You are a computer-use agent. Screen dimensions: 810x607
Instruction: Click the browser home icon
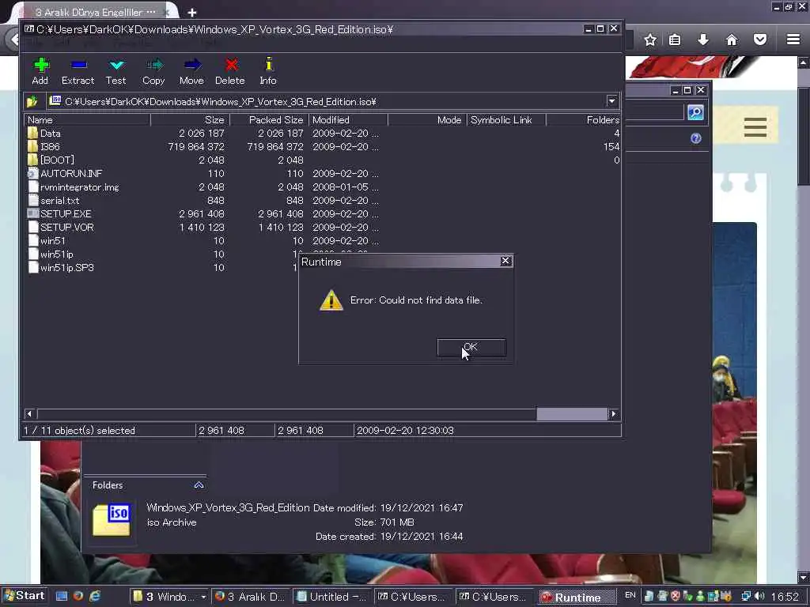point(732,40)
